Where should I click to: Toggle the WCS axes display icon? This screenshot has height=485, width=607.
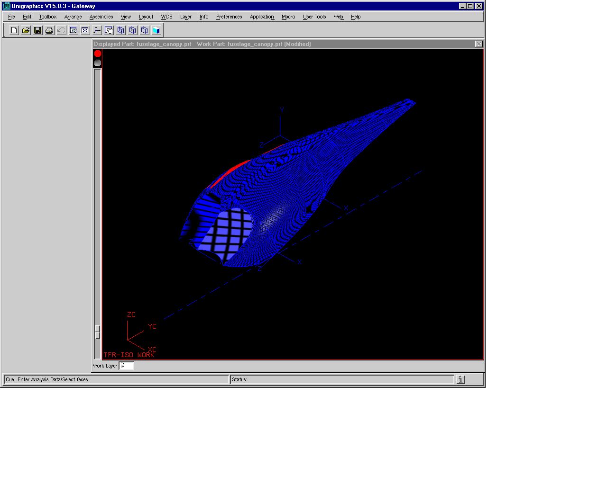(97, 30)
